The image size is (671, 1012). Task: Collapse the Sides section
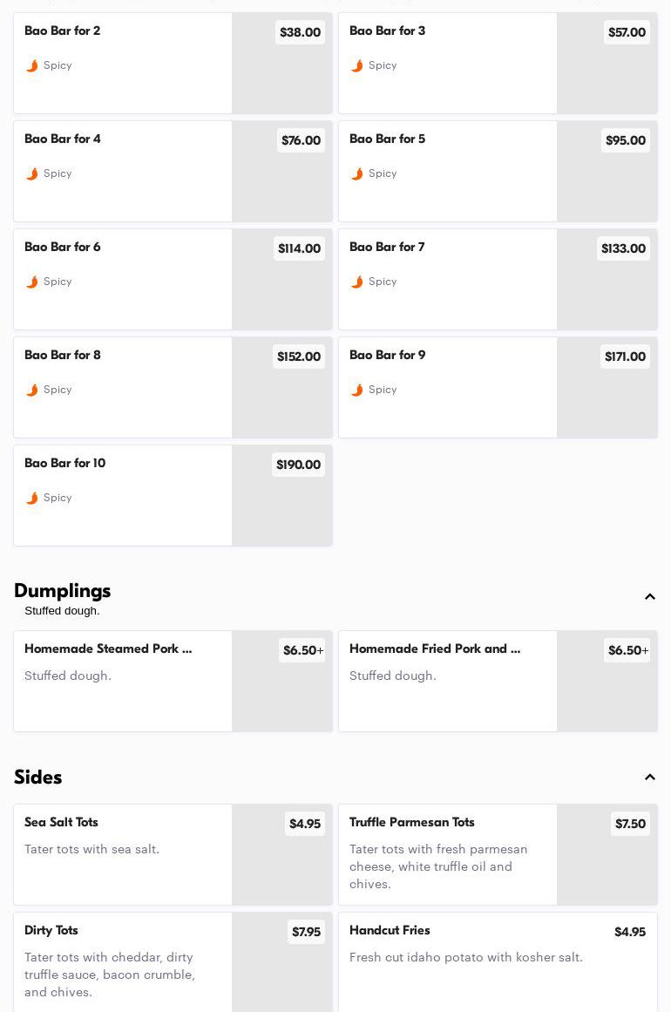649,778
